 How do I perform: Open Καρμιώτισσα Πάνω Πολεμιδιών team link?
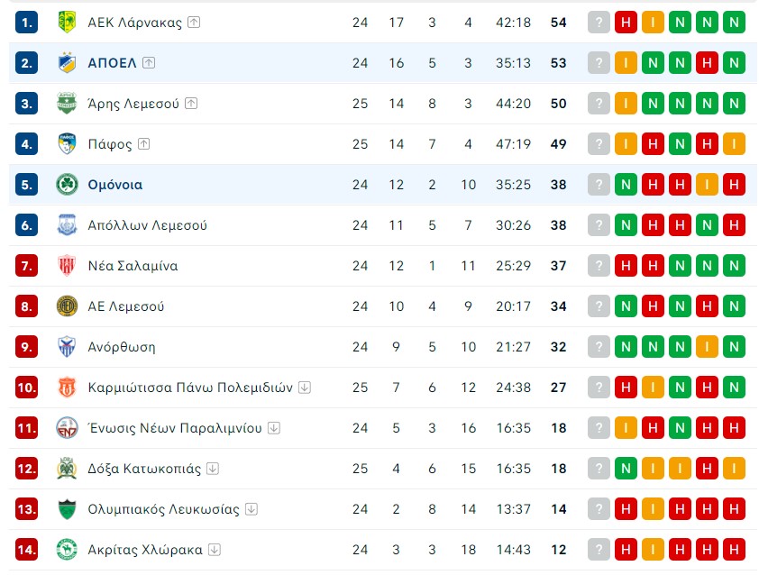(190, 388)
